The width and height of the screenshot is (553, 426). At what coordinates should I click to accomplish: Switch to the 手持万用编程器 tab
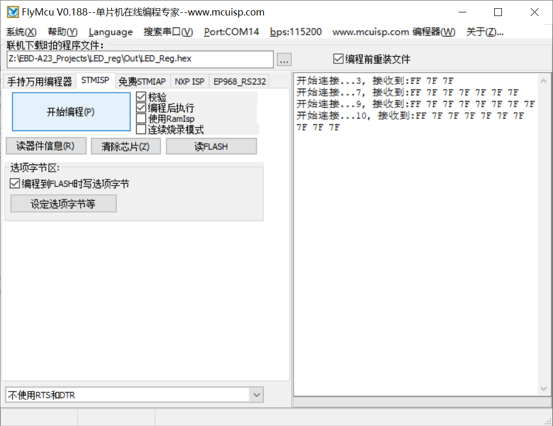tap(40, 81)
